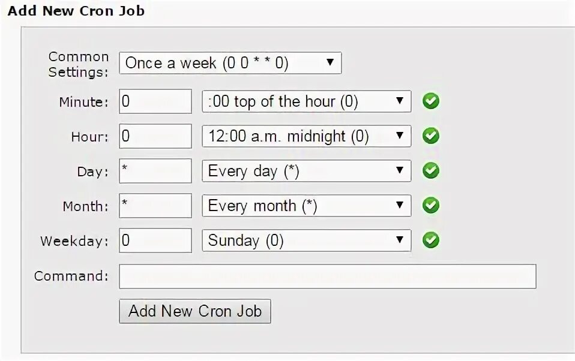The image size is (575, 361).
Task: Click the green checkmark beside Weekday
Action: coord(430,240)
